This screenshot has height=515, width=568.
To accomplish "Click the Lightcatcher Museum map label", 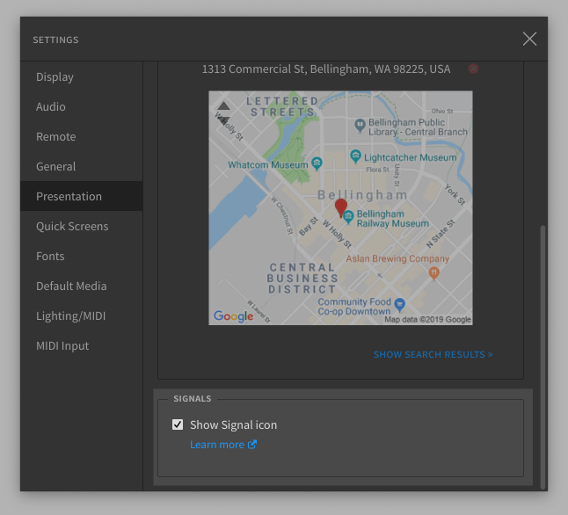I will [410, 157].
